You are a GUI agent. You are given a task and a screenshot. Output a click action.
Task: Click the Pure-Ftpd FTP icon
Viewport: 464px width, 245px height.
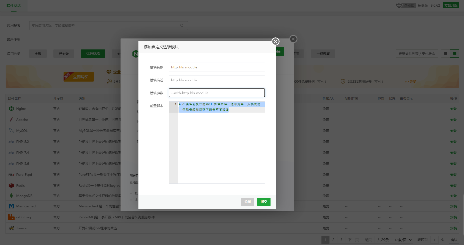(x=11, y=174)
